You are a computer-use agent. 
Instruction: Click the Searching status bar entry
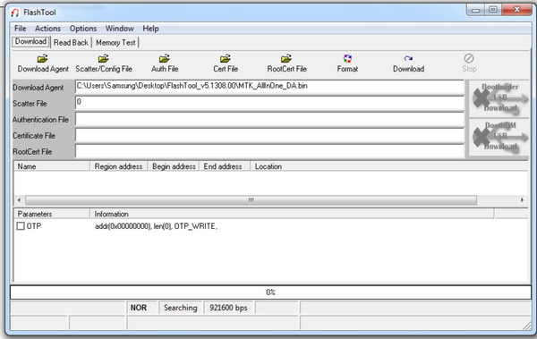coord(181,308)
